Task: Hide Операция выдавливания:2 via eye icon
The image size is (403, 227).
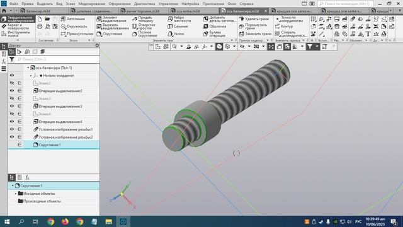Action: click(12, 91)
